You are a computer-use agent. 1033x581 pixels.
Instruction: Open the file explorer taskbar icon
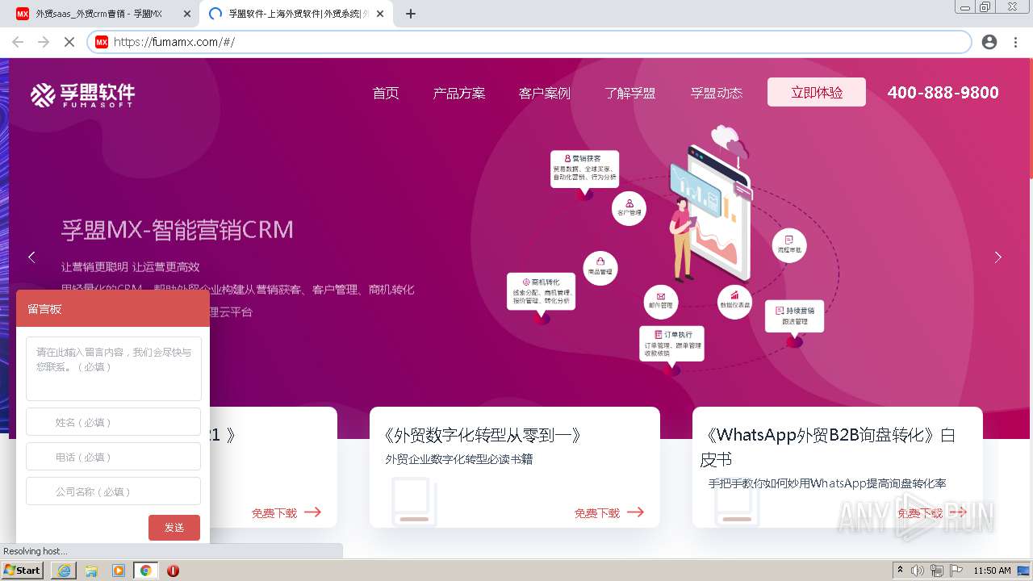pos(91,571)
